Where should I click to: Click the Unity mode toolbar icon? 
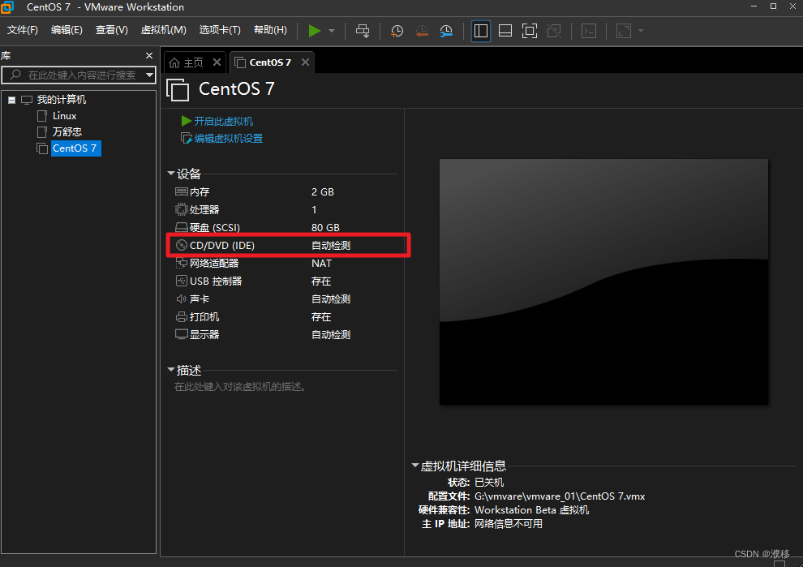[x=554, y=31]
